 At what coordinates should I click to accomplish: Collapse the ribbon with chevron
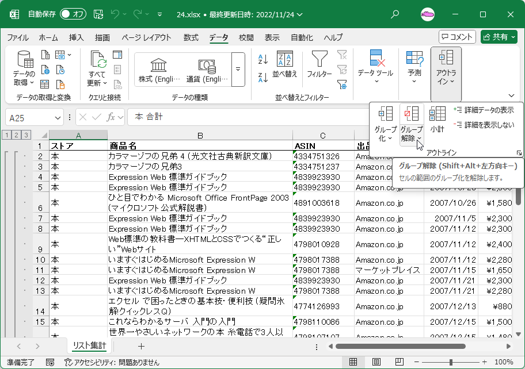[511, 95]
